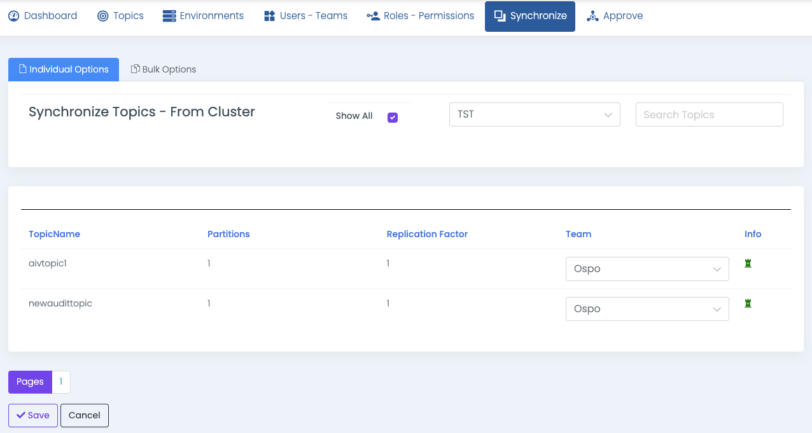Switch to the Bulk Options tab
Viewport: 812px width, 433px height.
[x=164, y=69]
